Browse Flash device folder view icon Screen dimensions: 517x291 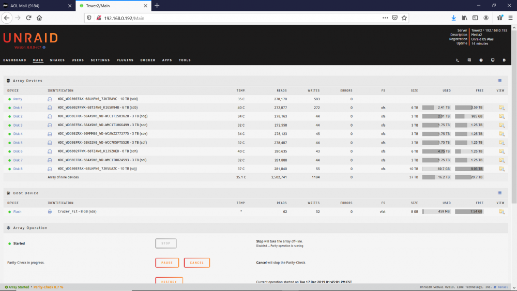click(501, 211)
